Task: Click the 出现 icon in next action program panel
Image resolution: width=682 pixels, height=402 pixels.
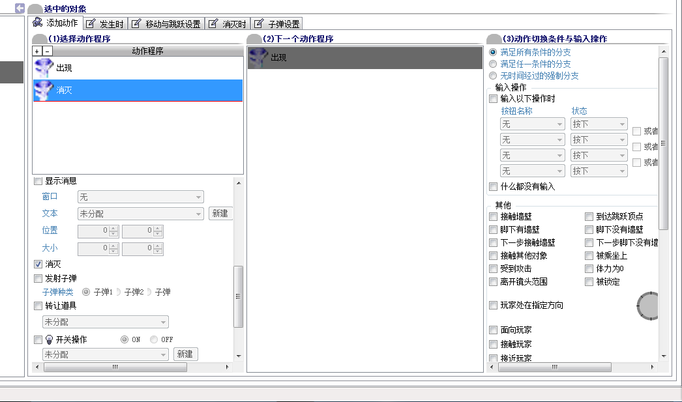Action: pos(258,58)
